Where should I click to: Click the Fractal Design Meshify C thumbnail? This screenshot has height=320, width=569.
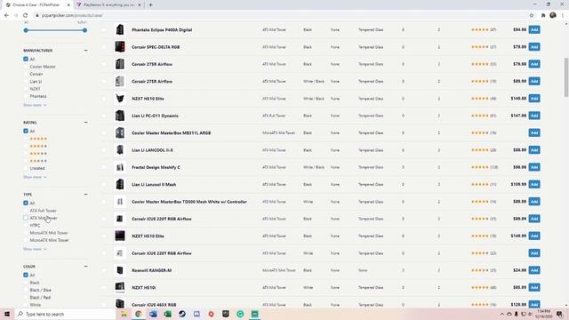120,167
